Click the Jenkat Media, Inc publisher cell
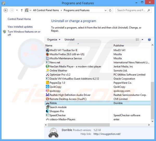 coord(123,67)
